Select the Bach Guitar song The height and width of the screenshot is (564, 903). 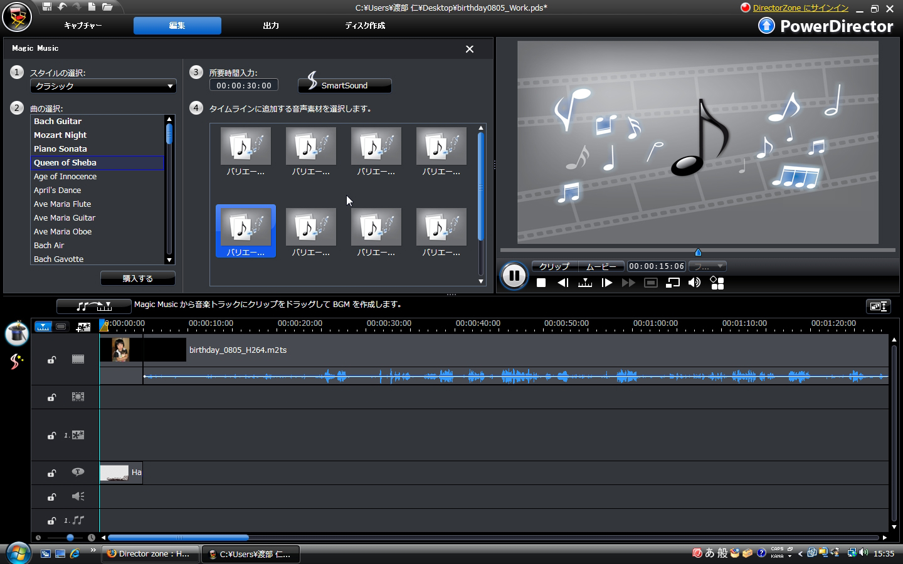98,122
